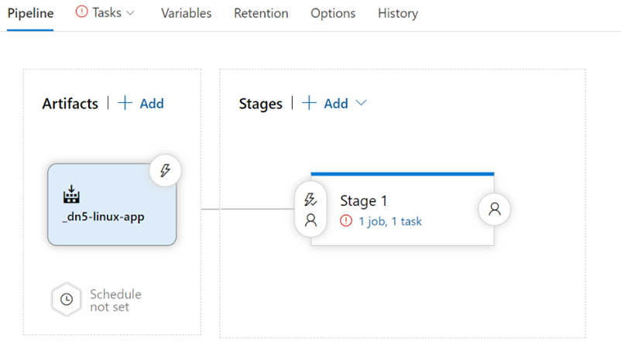The image size is (621, 346).
Task: Click the schedule clock icon
Action: [x=67, y=300]
